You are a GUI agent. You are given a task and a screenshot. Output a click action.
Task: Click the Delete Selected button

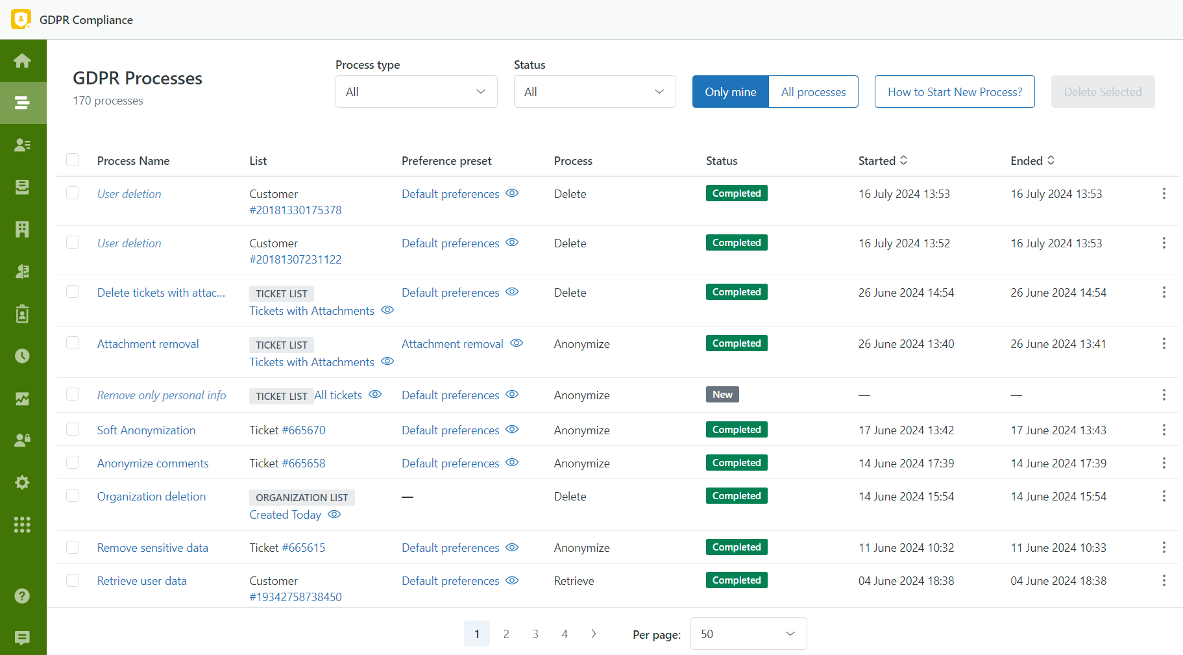(1103, 92)
